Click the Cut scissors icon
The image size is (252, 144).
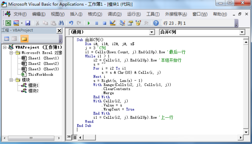pos(37,23)
